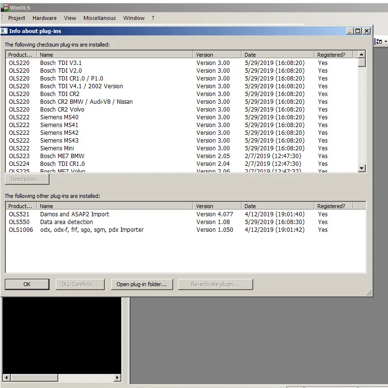Screen dimensions: 388x388
Task: Click the Info about plug-ins dialog icon
Action: point(4,31)
